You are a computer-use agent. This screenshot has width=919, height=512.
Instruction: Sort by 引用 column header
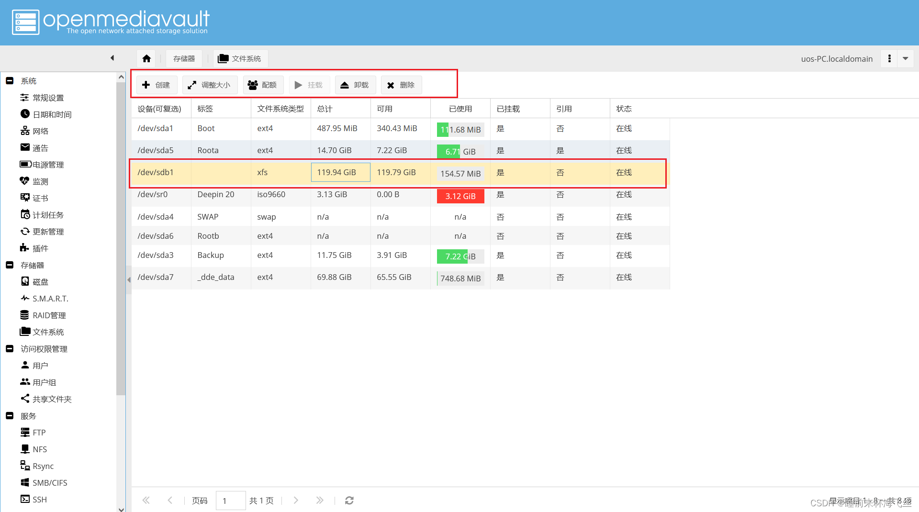pos(580,109)
